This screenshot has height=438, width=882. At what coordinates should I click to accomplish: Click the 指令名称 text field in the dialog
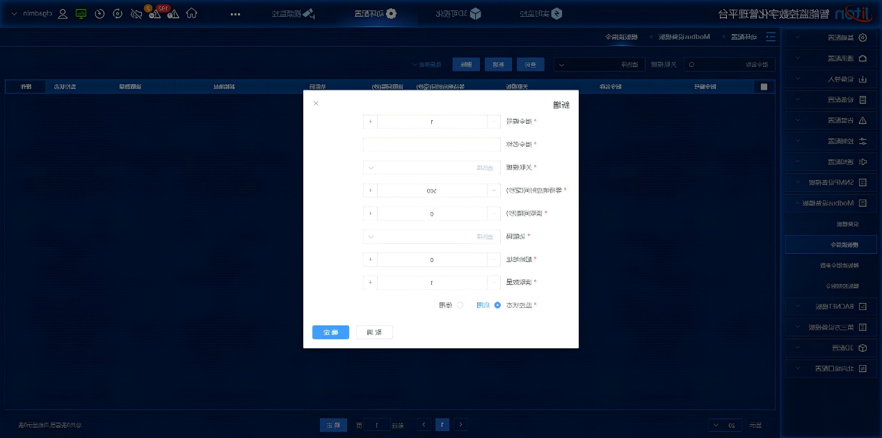[431, 145]
